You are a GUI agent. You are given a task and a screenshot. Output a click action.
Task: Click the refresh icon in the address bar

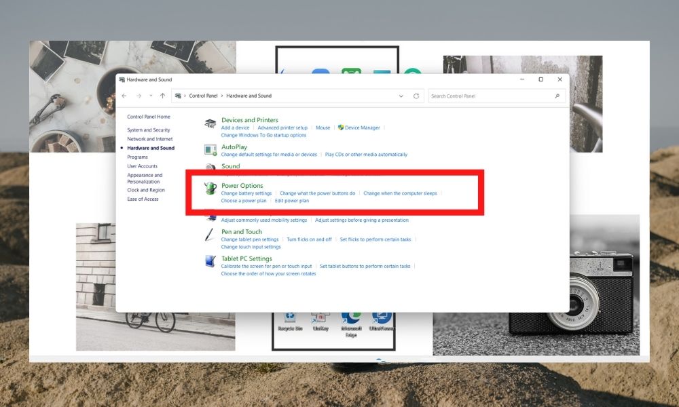click(416, 96)
